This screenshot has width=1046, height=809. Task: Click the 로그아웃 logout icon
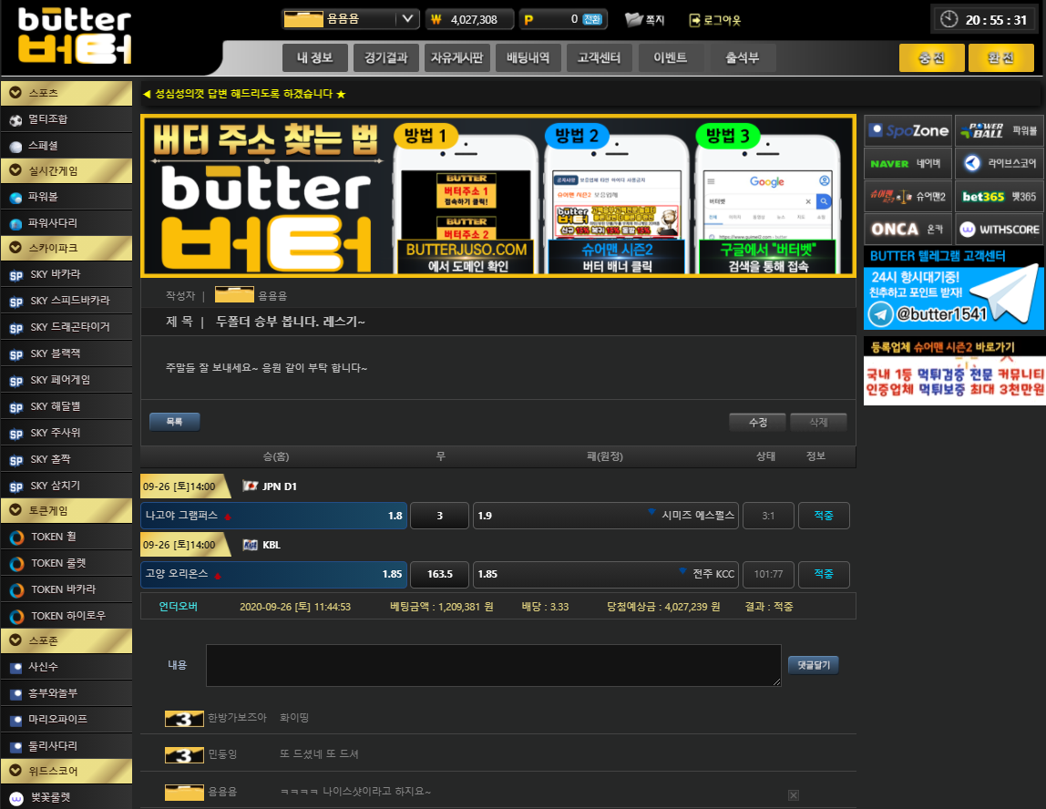tap(695, 19)
